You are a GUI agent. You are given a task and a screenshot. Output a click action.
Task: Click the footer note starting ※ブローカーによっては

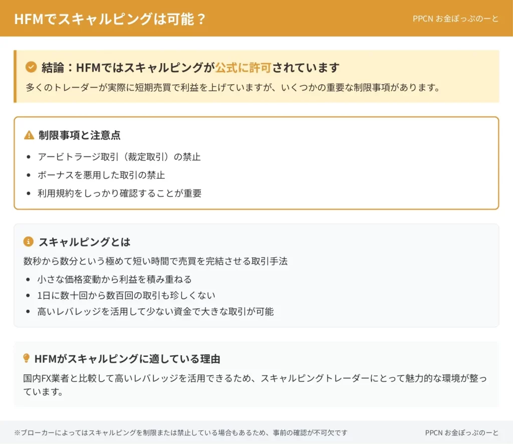tap(181, 432)
